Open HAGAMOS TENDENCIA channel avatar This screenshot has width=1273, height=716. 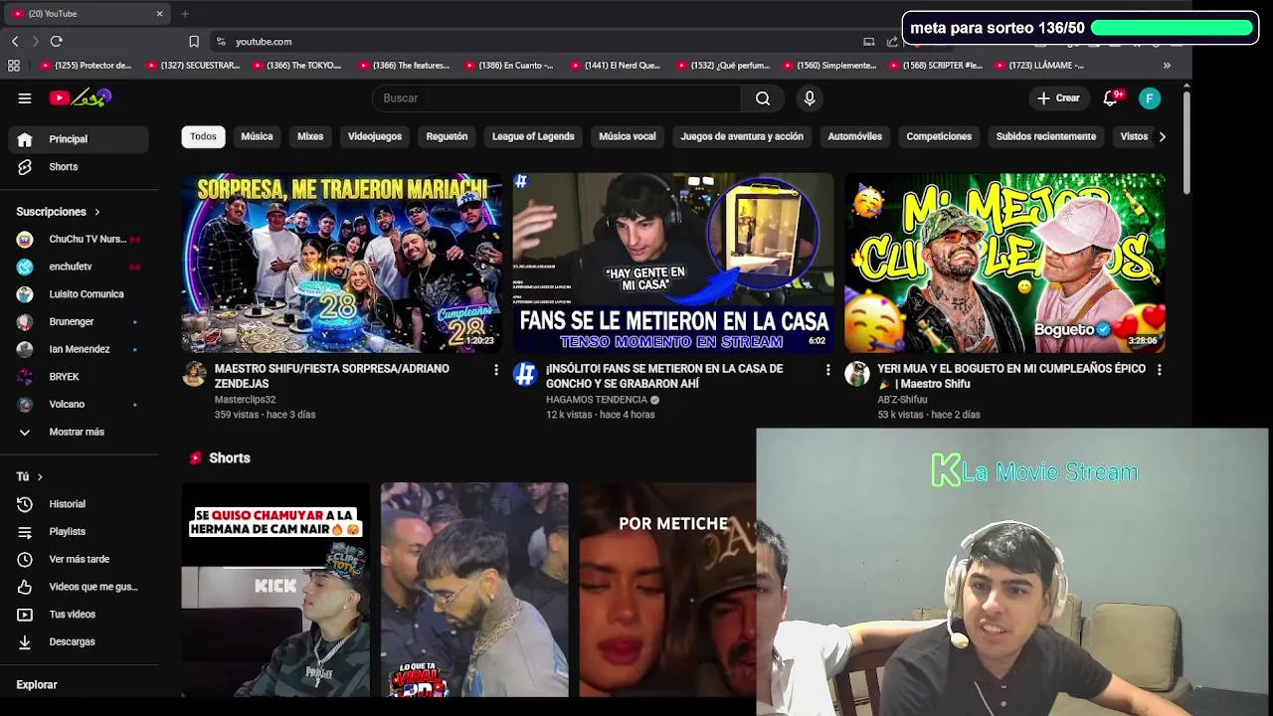[x=525, y=374]
